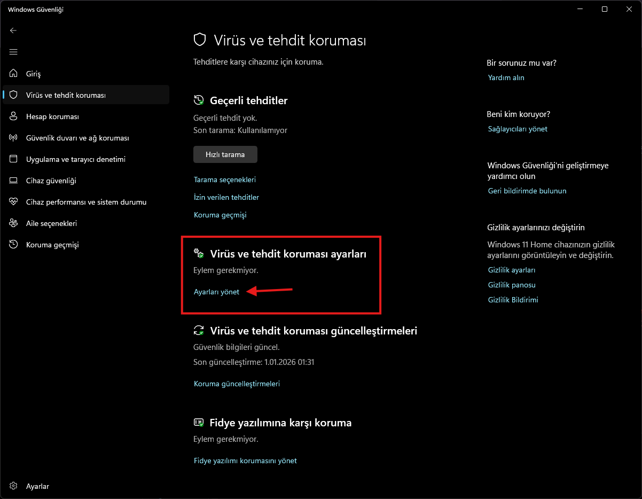Screen dimensions: 642x499
Task: Open the Tarama seçenekleri link
Action: 224,180
